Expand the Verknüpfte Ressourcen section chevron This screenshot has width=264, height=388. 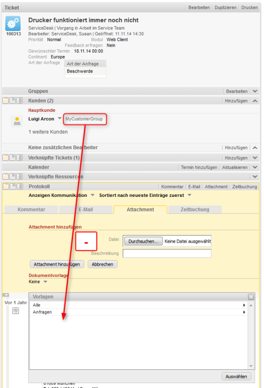pyautogui.click(x=255, y=177)
